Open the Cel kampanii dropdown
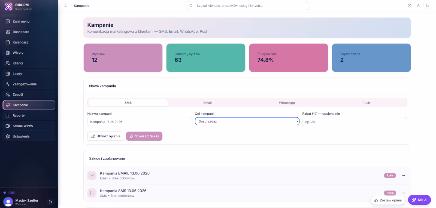 coord(247,121)
